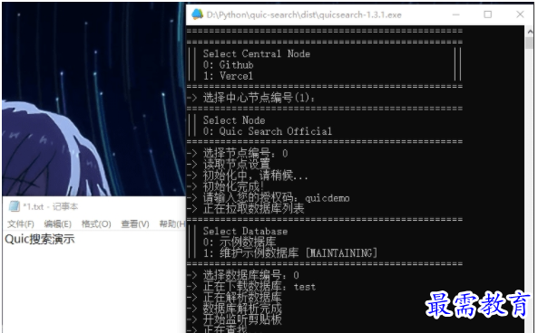Viewport: 538px width, 333px height.
Task: Close the quicsearch console window
Action: [x=520, y=14]
